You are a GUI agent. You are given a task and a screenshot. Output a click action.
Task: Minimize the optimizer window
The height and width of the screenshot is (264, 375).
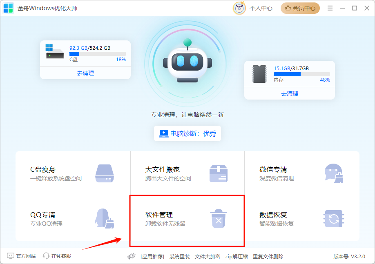click(x=342, y=8)
